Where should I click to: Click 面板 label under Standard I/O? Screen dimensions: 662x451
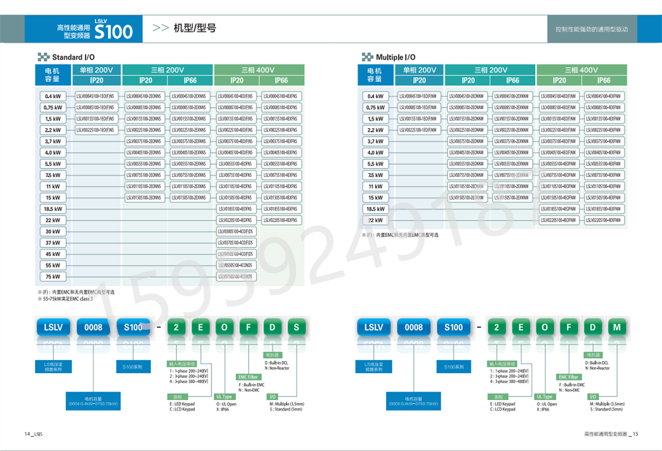pos(178,397)
